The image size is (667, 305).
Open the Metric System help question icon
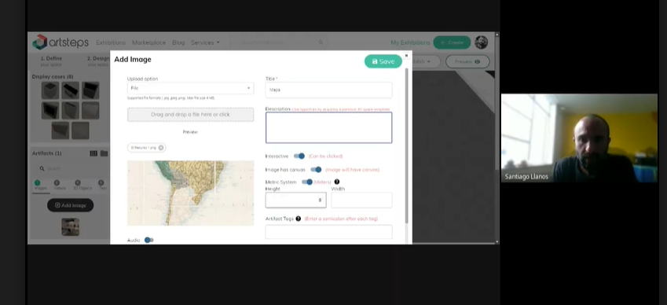tap(337, 182)
